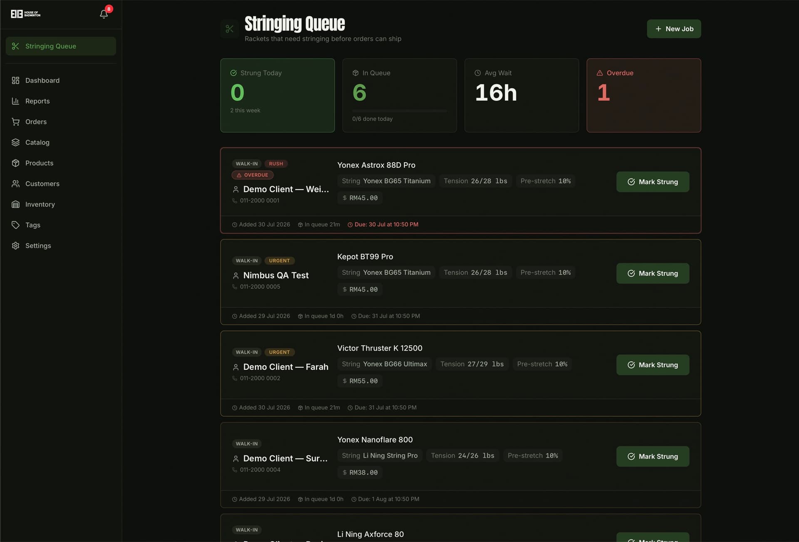Click the Orders cart icon
The image size is (799, 542).
point(15,121)
